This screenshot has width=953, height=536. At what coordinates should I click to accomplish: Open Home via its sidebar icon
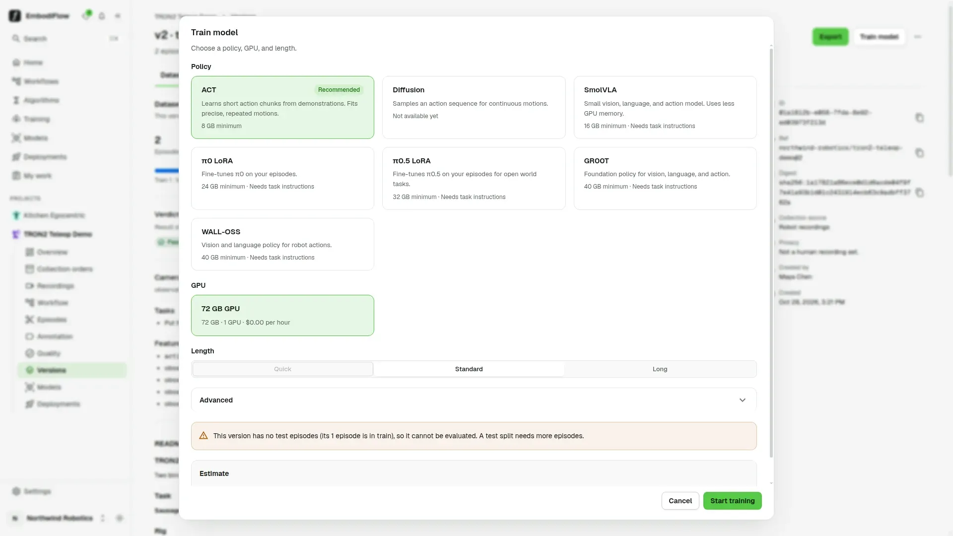(x=16, y=63)
